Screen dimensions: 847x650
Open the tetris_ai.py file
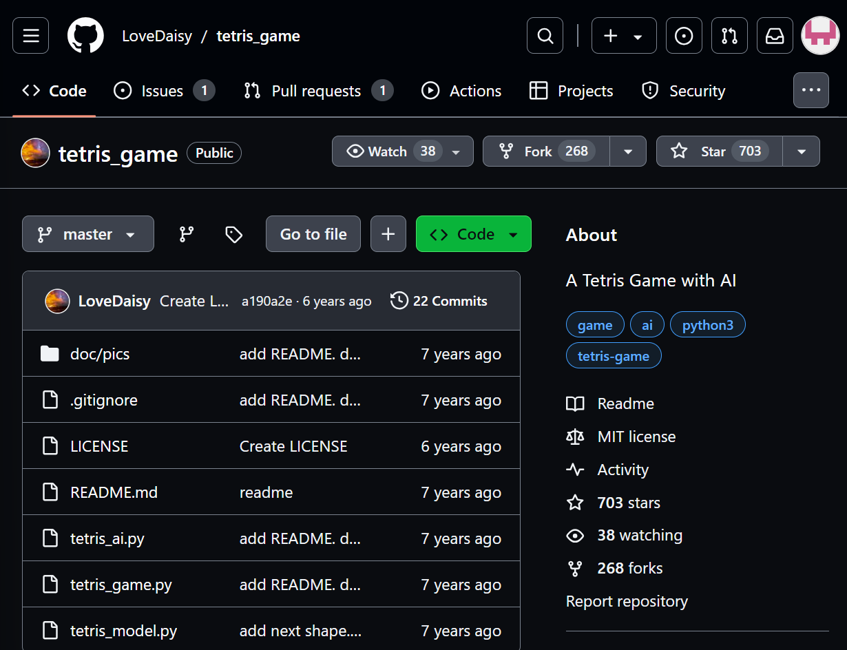pos(107,538)
